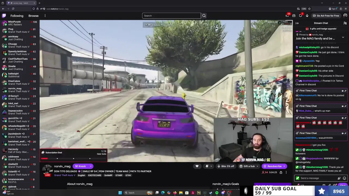The height and width of the screenshot is (196, 349).
Task: Share the stream via share icon
Action: point(281,172)
